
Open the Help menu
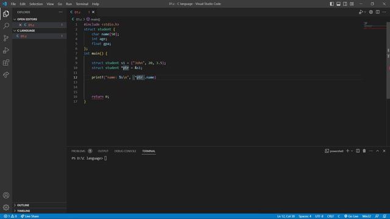coord(96,4)
